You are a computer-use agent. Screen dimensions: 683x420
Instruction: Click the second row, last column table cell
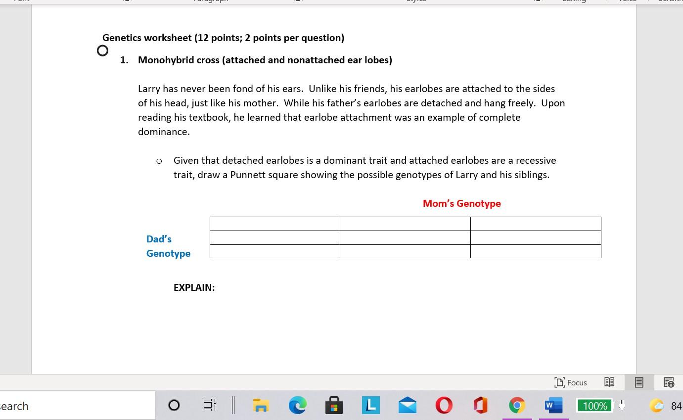[536, 237]
